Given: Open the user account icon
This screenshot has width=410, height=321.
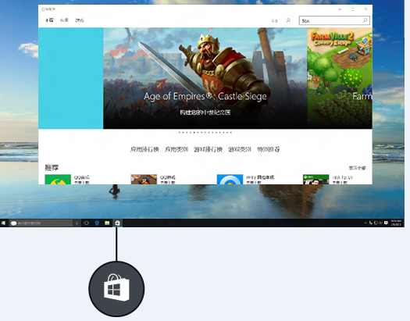Looking at the screenshot, I should coord(288,20).
